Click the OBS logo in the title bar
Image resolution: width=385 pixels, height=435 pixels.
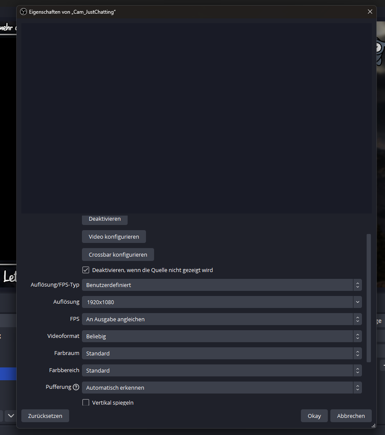click(23, 12)
